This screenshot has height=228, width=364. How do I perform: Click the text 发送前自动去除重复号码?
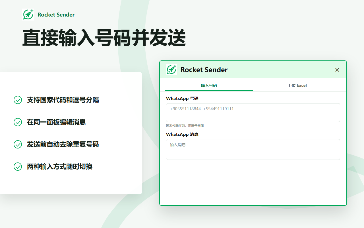[63, 144]
